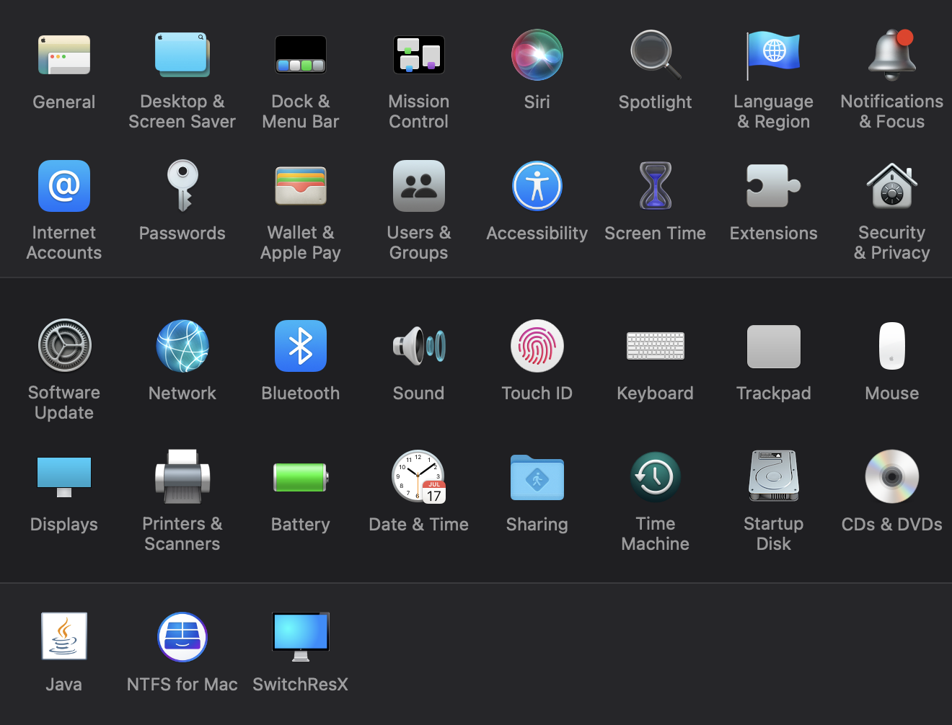Go to Users & Groups preferences

pyautogui.click(x=419, y=186)
